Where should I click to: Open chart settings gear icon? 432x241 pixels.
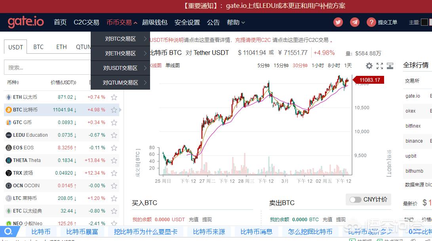pos(369,66)
